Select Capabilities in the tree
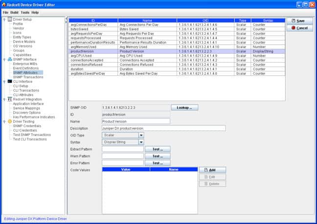The width and height of the screenshot is (317, 224). tap(22, 55)
